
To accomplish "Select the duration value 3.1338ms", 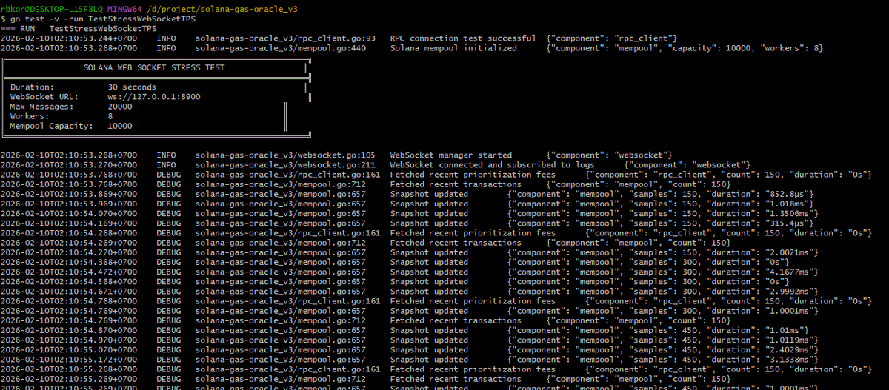I will tap(789, 360).
